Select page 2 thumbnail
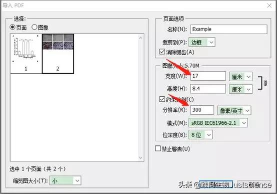This screenshot has height=194, width=277. [58, 54]
